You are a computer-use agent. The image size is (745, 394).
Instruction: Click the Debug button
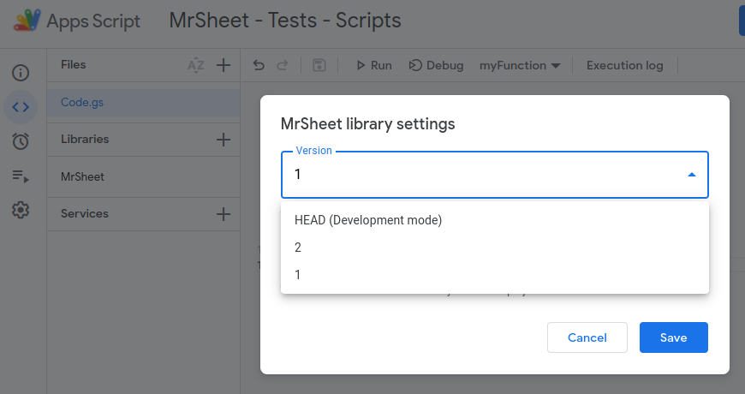point(436,65)
